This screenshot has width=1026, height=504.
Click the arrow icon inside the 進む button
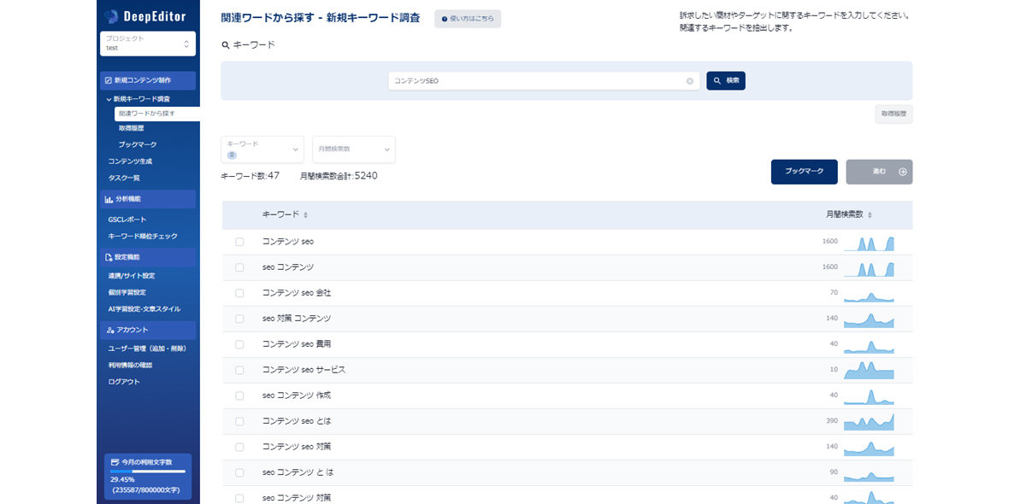(x=903, y=172)
